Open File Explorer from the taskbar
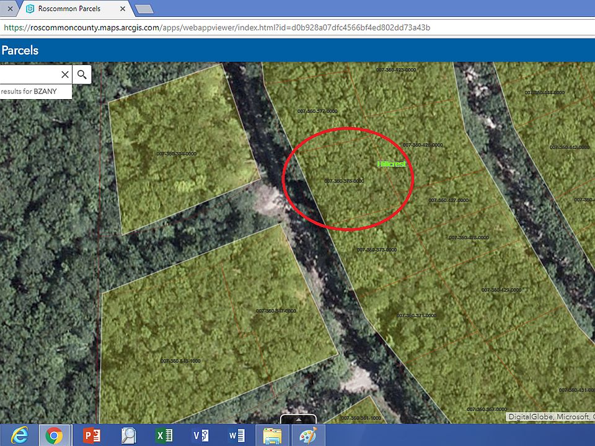The image size is (595, 446). click(x=272, y=435)
